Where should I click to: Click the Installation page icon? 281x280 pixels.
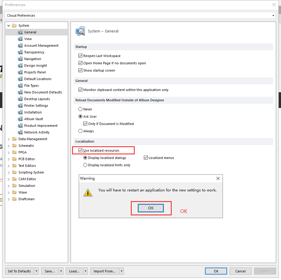20,112
